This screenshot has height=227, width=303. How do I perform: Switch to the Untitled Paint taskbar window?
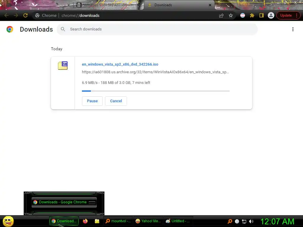tap(178, 221)
